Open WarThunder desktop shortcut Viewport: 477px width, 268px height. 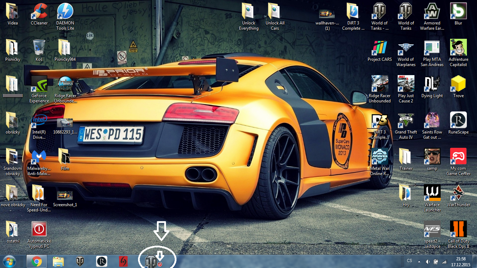tap(458, 193)
